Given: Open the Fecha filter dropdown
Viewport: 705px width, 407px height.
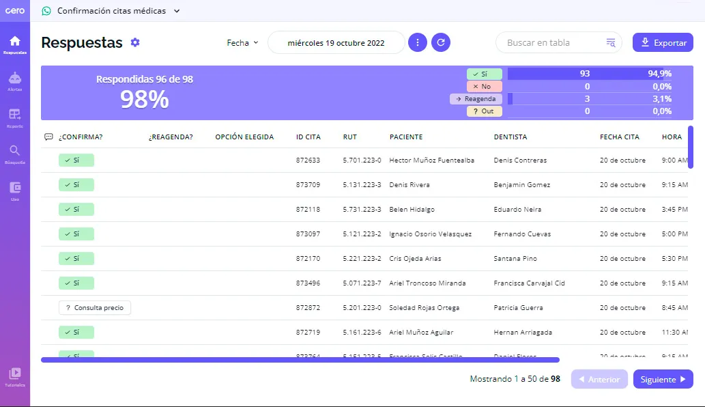Looking at the screenshot, I should [243, 43].
